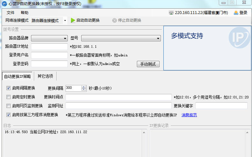Click 停止自动更换 button
Screen dimensions: 252x157
[x=127, y=20]
